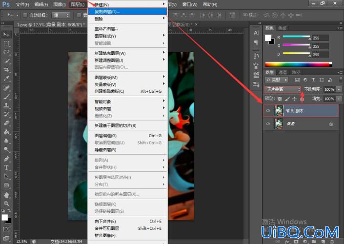Open the layer filter 类型 dropdown

tap(276, 80)
